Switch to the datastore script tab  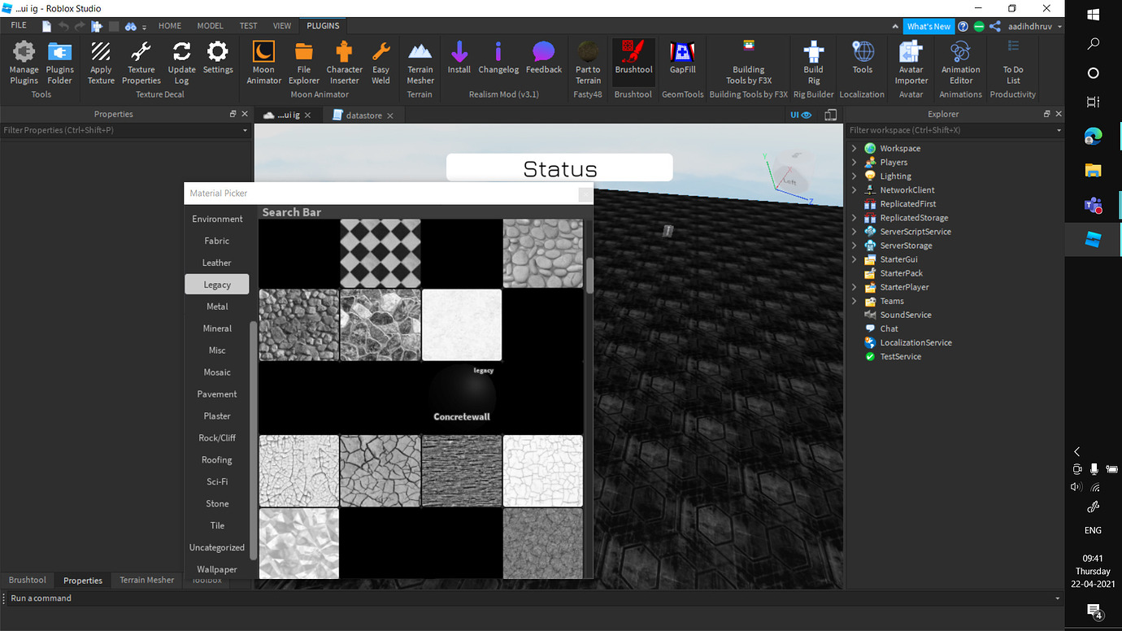coord(363,115)
